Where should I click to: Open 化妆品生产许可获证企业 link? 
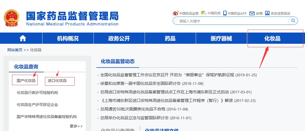(37, 105)
